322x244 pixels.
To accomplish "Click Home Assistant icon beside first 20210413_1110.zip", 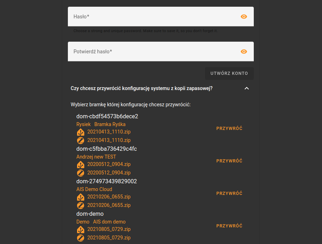I will coord(81,132).
